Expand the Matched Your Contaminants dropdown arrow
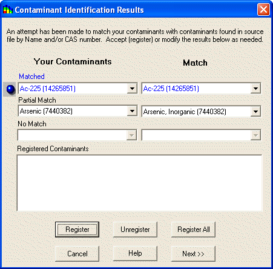 132,89
